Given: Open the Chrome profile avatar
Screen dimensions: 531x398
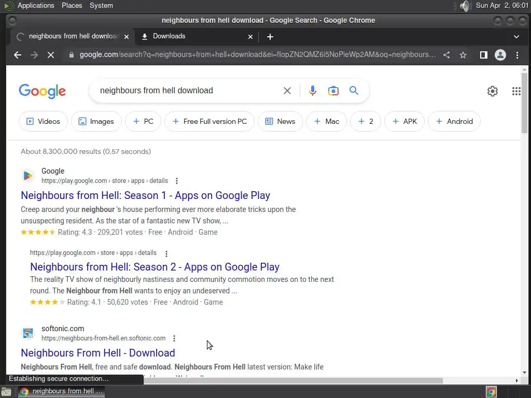Looking at the screenshot, I should click(500, 55).
